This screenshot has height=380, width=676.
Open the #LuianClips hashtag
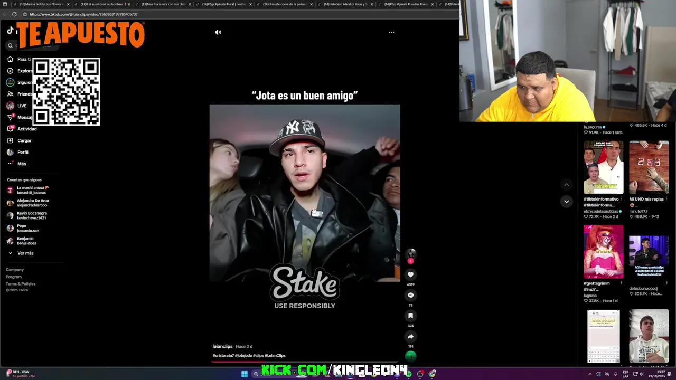pyautogui.click(x=275, y=356)
